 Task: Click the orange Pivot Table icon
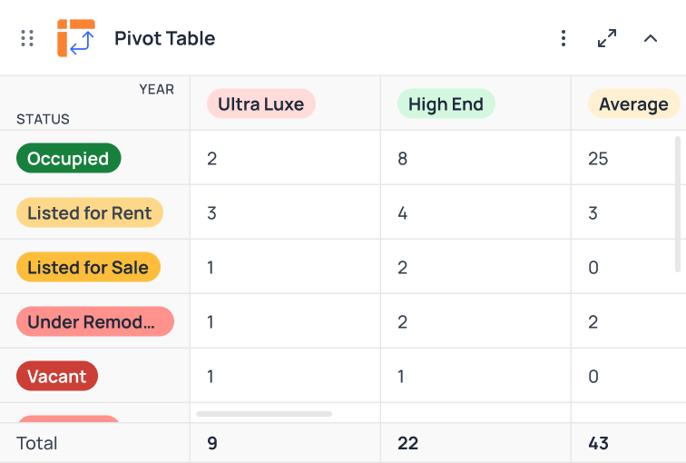point(75,38)
